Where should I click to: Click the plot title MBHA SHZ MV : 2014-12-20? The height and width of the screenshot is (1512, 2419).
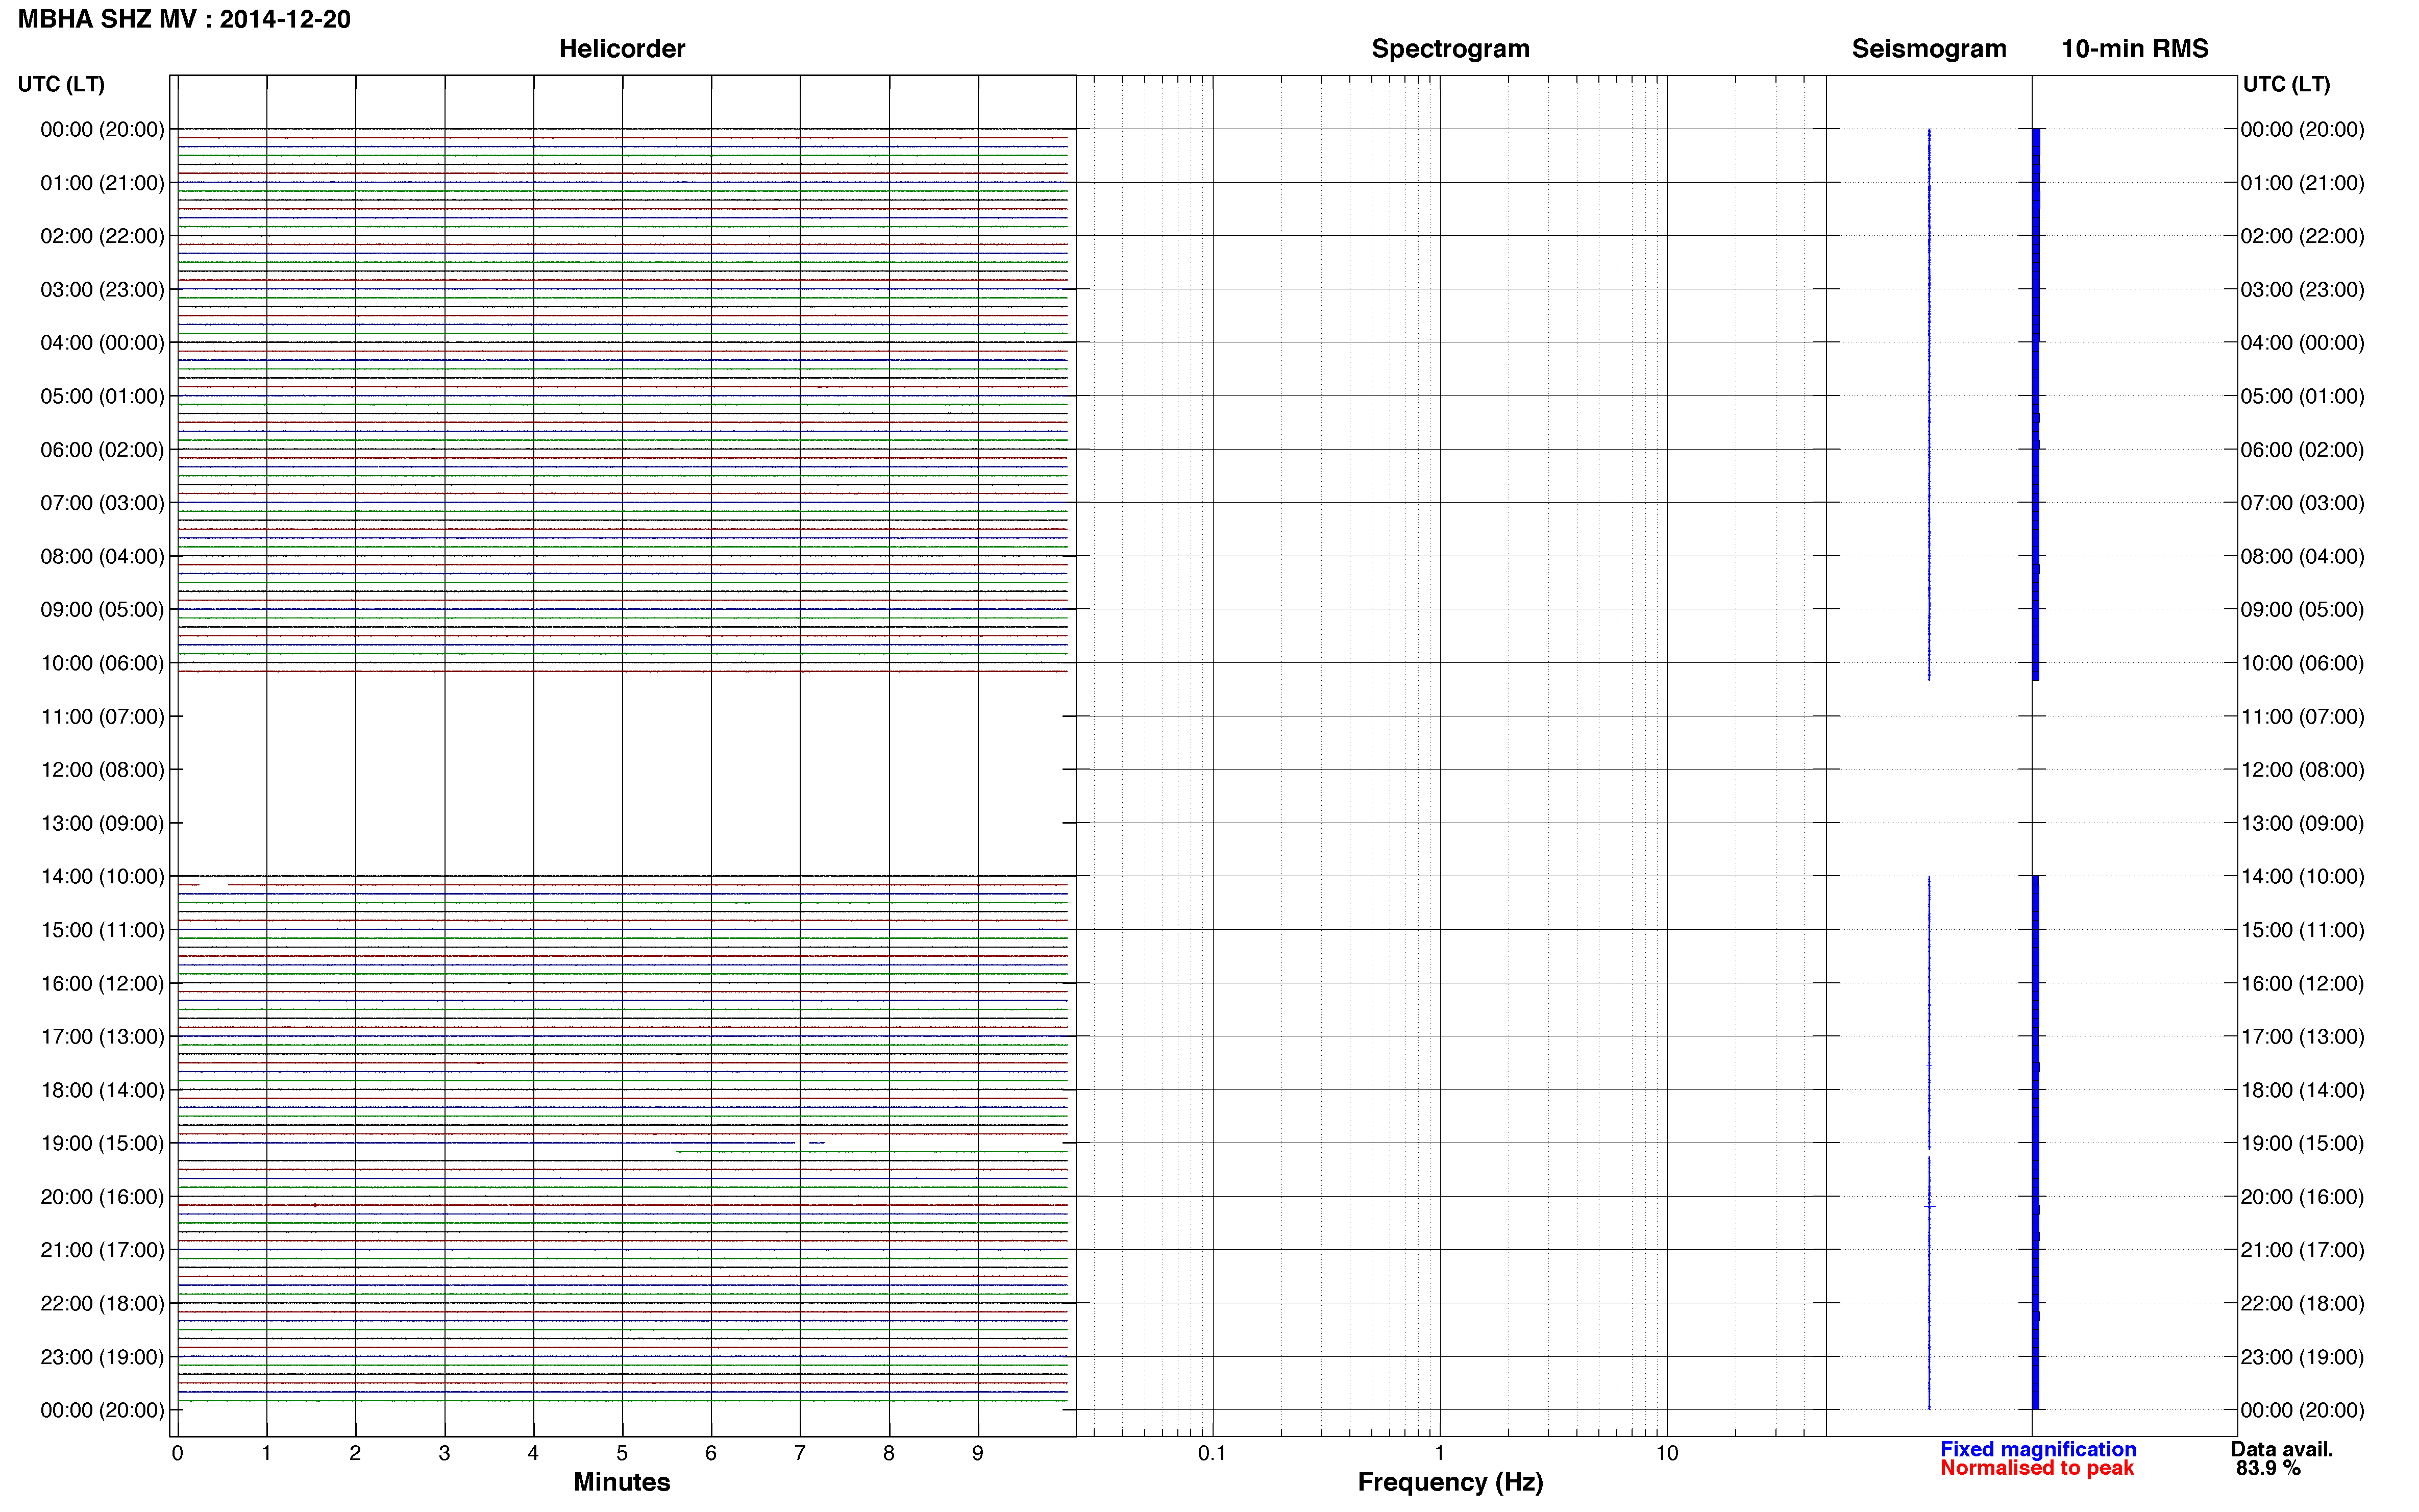click(184, 19)
